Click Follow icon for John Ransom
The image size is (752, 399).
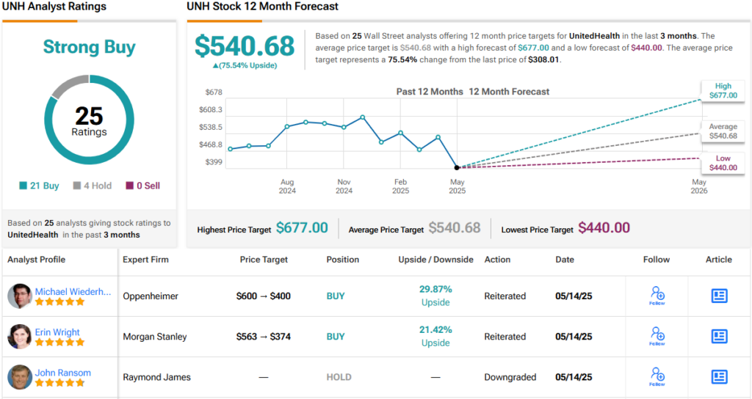(657, 377)
